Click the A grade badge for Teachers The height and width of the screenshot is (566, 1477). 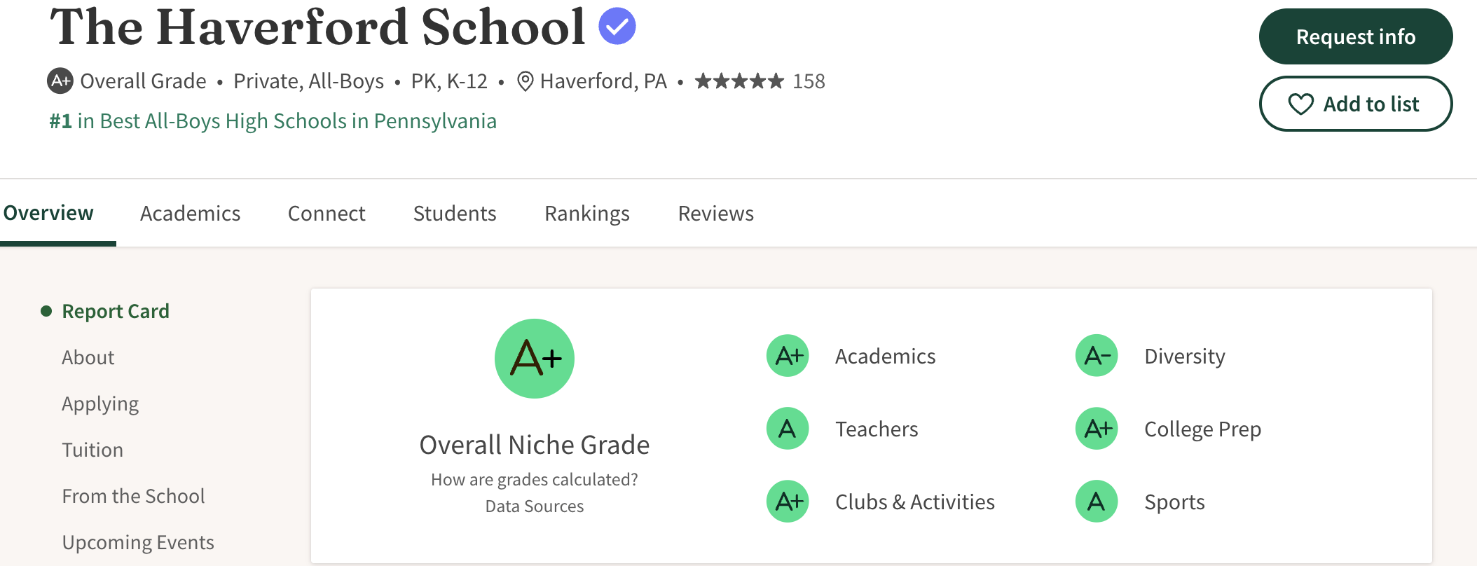tap(788, 429)
